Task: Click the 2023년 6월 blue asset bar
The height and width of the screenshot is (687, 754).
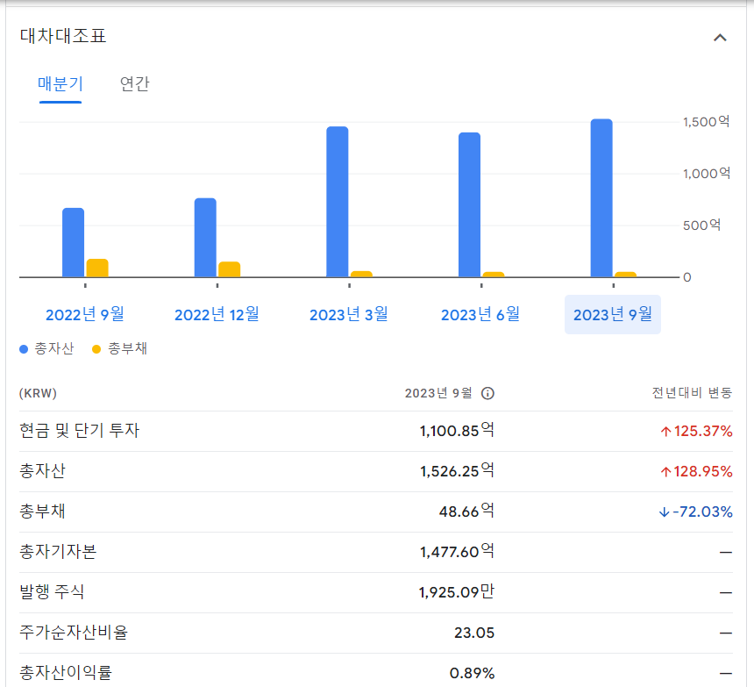Action: click(x=469, y=204)
